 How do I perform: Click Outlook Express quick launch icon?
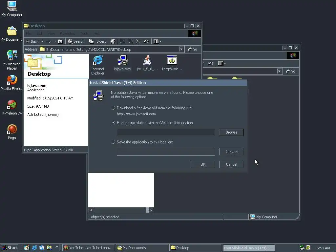click(42, 248)
